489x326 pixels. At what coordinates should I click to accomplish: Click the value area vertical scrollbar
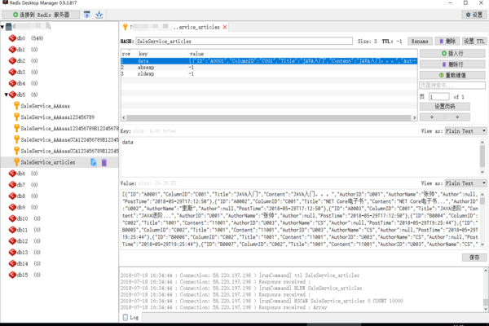pyautogui.click(x=482, y=219)
